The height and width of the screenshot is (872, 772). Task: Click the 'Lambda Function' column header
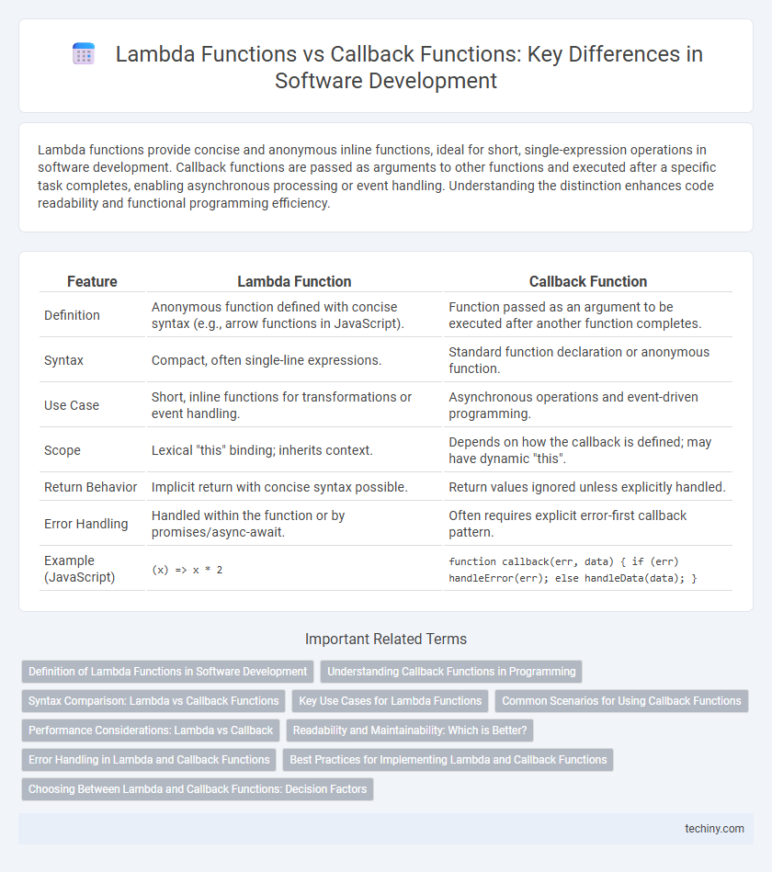pos(294,281)
